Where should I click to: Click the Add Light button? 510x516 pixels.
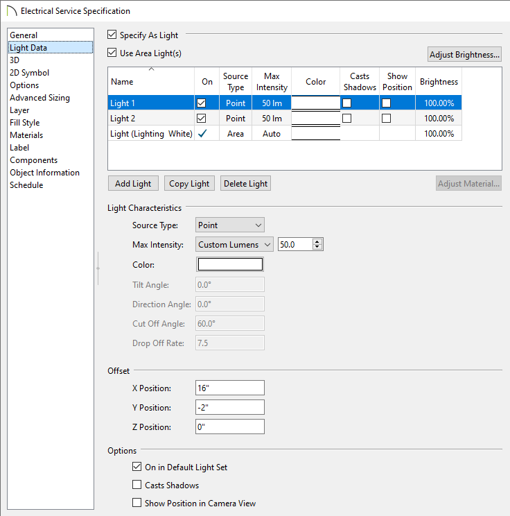pos(133,183)
